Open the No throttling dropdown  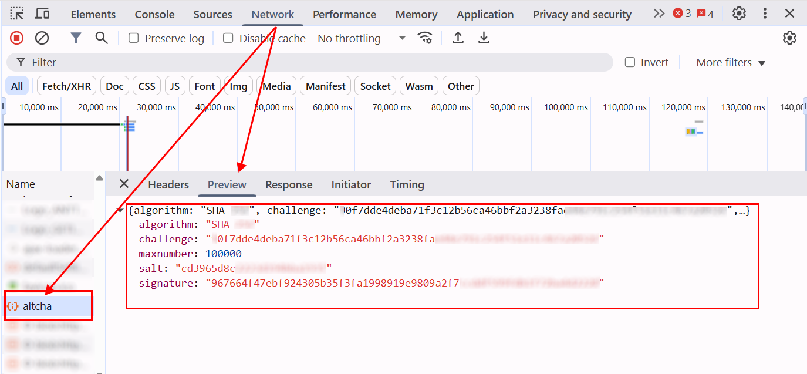coord(362,38)
